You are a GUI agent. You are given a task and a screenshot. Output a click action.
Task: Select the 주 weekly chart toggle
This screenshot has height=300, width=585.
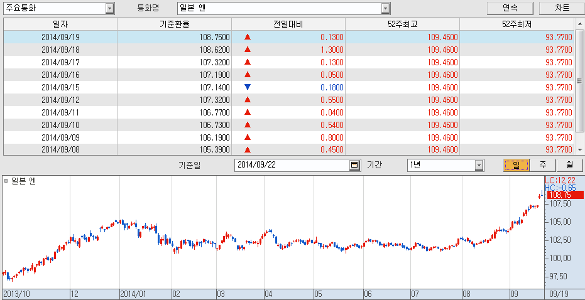[x=542, y=164]
